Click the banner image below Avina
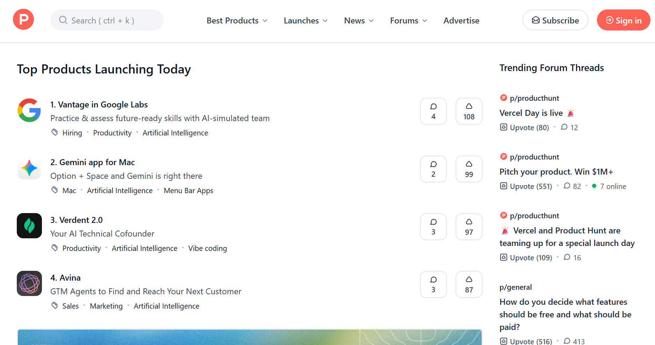This screenshot has width=655, height=345. coord(250,337)
